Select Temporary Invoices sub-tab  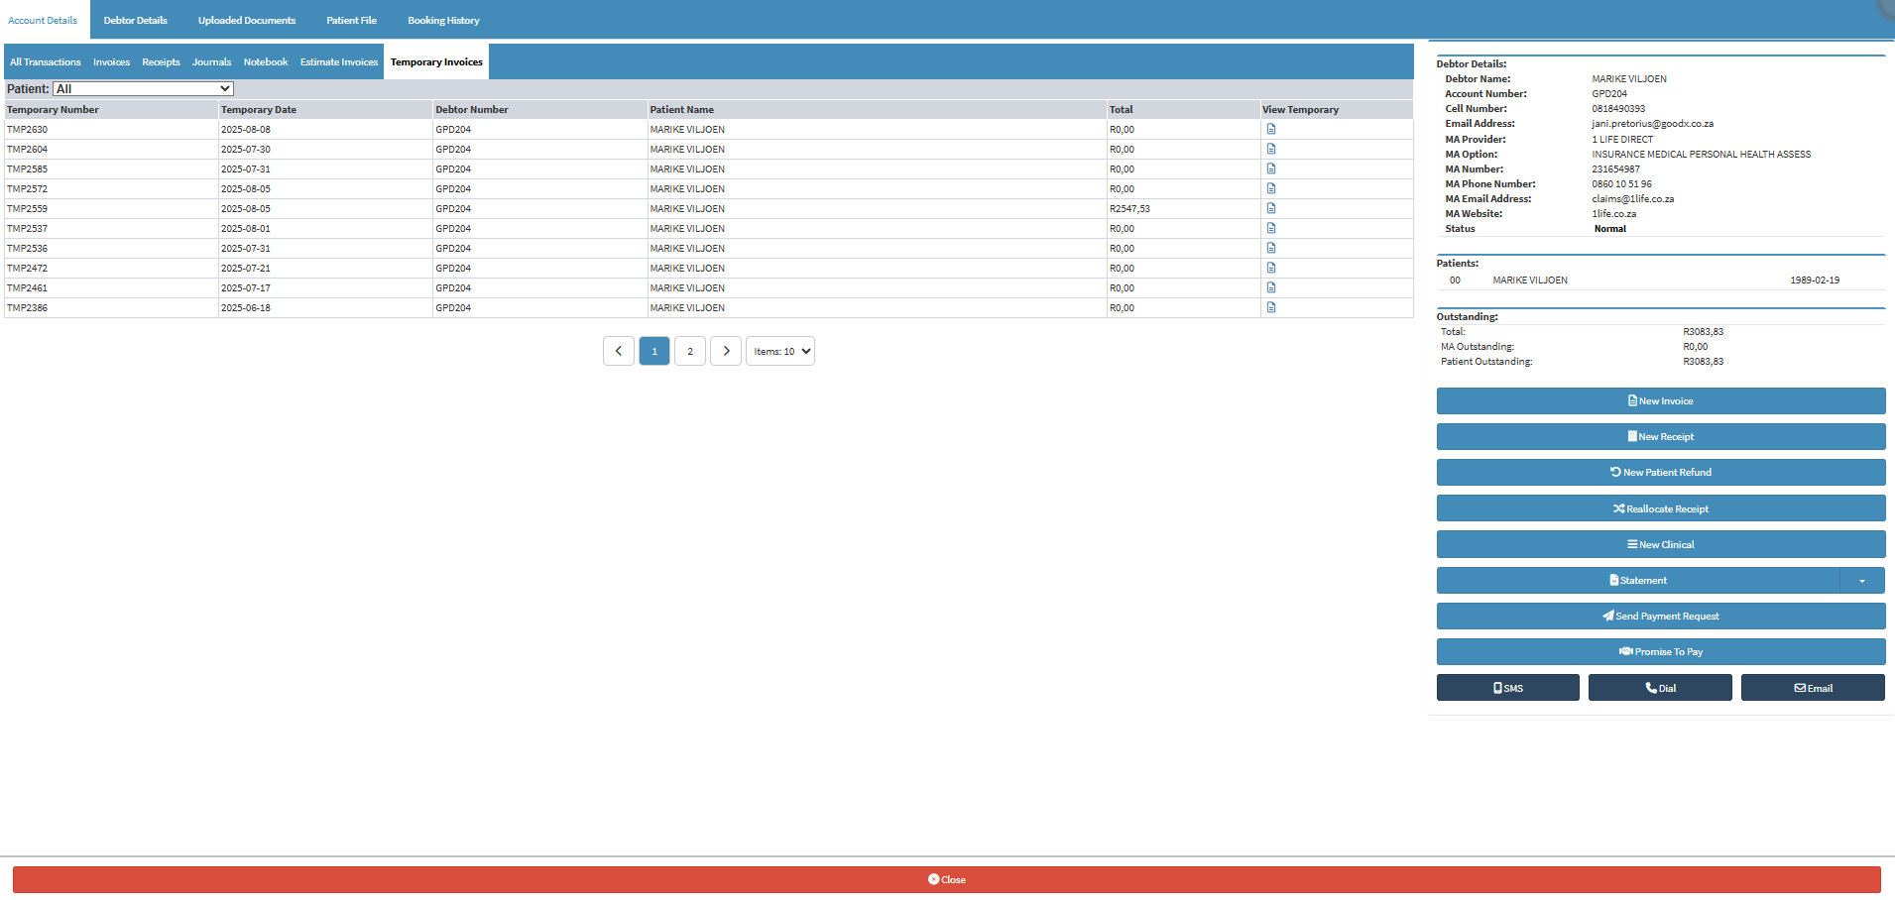click(436, 61)
